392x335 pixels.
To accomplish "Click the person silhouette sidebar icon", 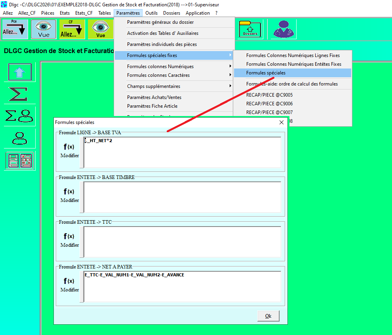I will pos(20,138).
